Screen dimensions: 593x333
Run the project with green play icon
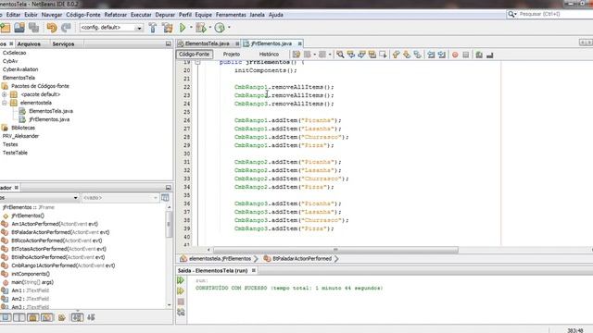[183, 28]
